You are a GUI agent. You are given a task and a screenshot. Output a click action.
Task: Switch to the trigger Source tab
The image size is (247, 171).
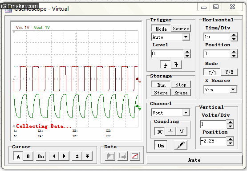(181, 28)
